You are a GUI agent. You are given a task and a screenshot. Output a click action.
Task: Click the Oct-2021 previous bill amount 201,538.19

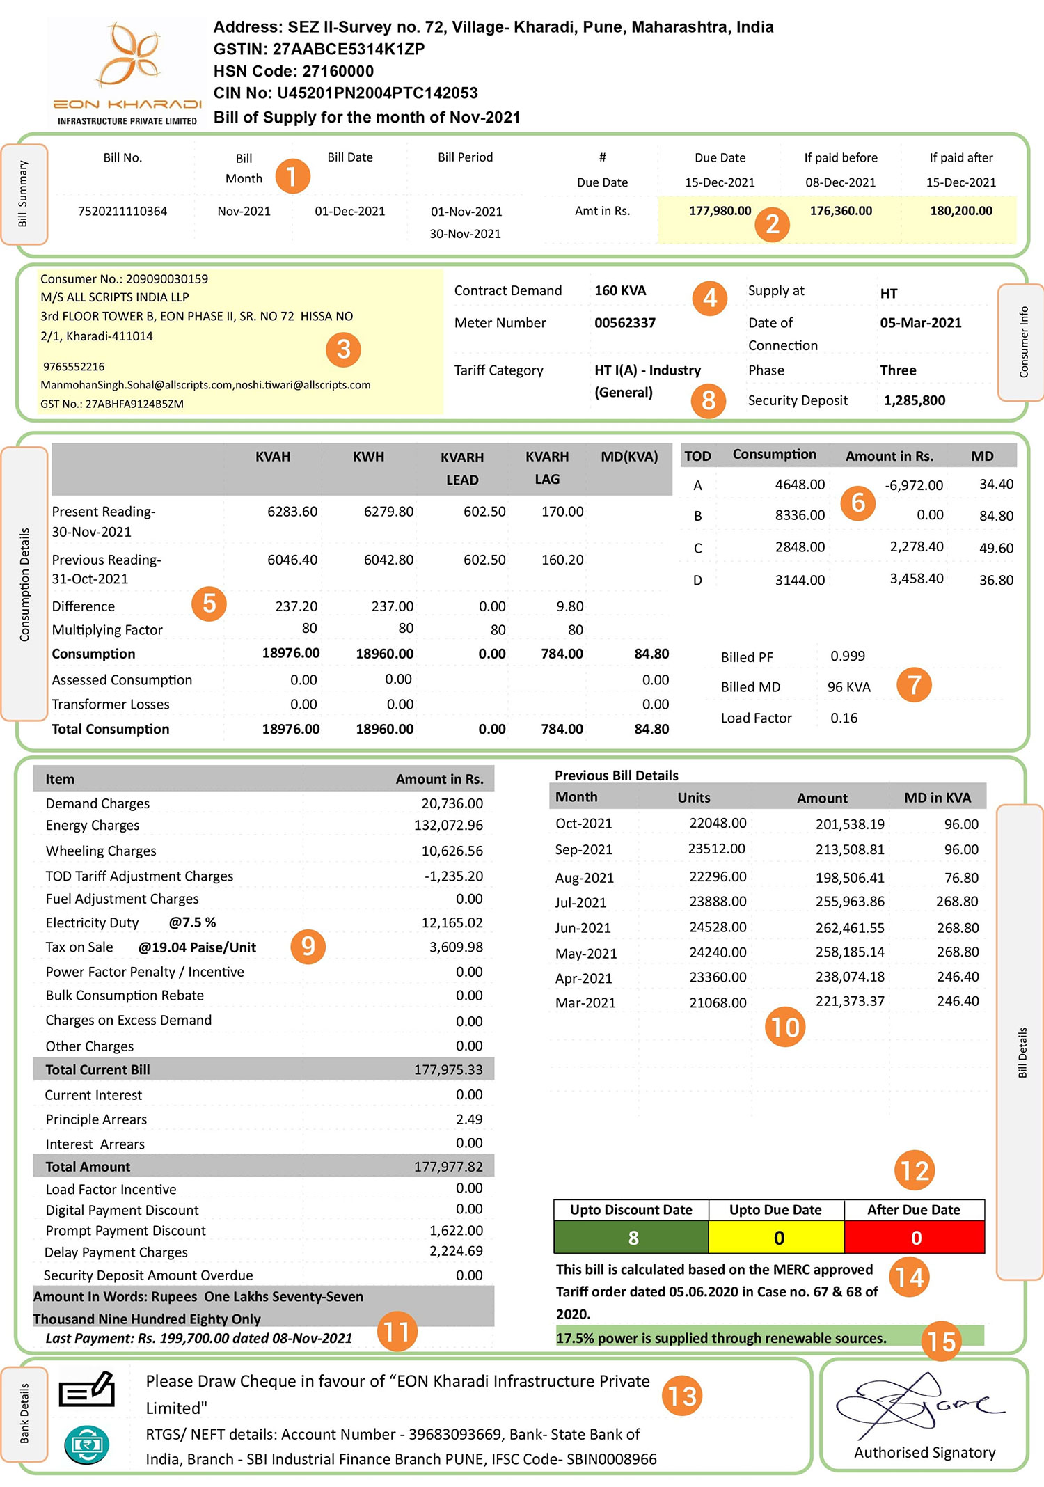click(850, 824)
